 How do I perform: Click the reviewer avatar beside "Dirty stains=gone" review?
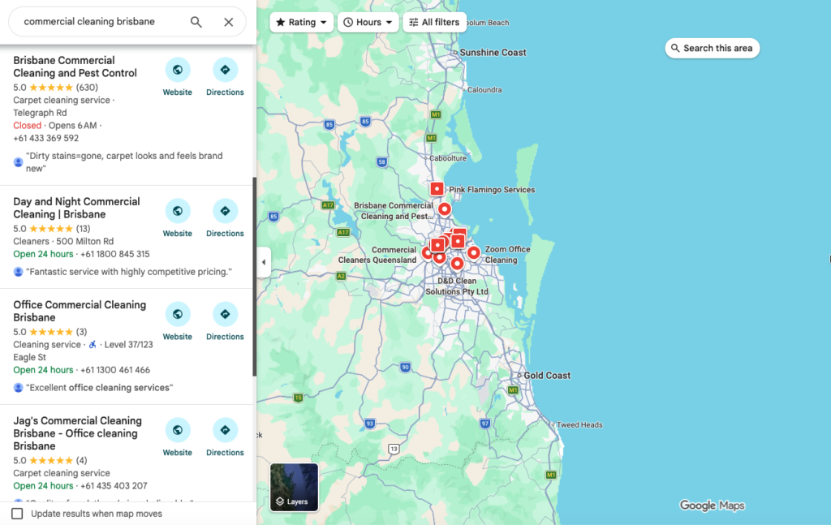pos(18,162)
